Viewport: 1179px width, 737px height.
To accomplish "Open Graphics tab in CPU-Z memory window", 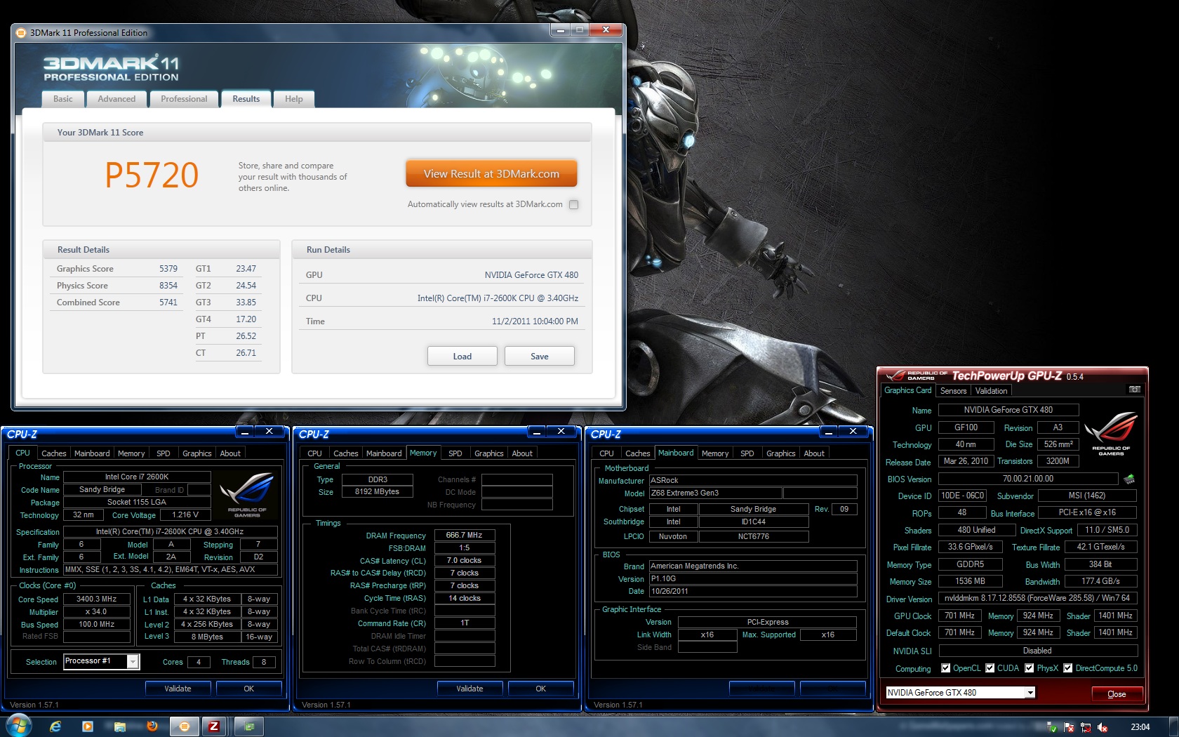I will [488, 453].
